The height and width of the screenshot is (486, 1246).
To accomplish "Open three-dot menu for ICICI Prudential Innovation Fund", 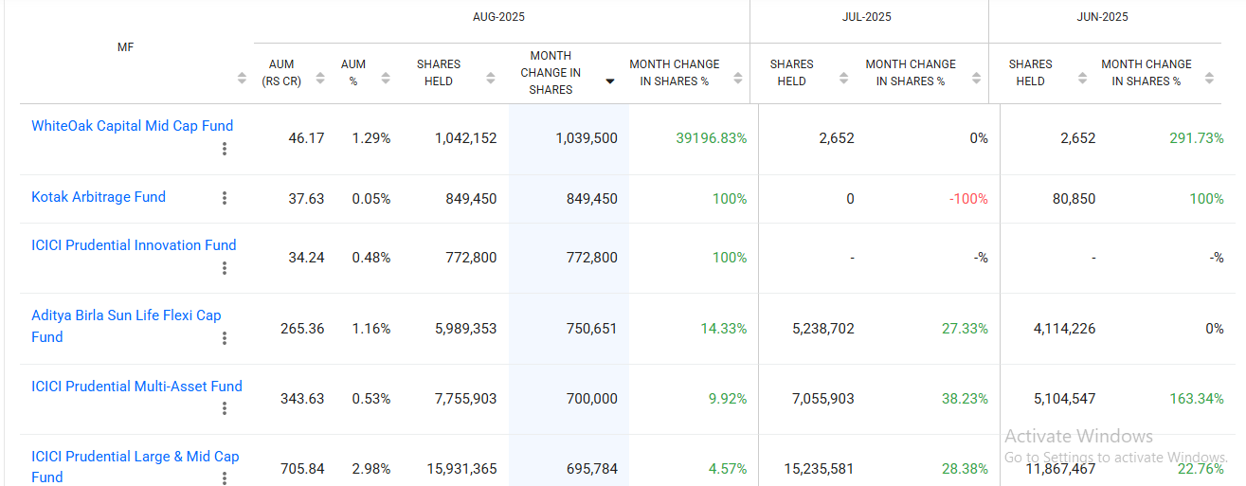I will point(225,268).
